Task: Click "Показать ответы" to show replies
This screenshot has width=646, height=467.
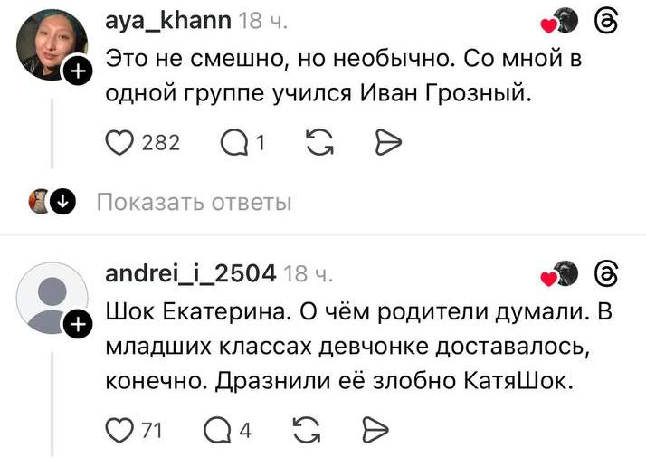Action: 194,202
